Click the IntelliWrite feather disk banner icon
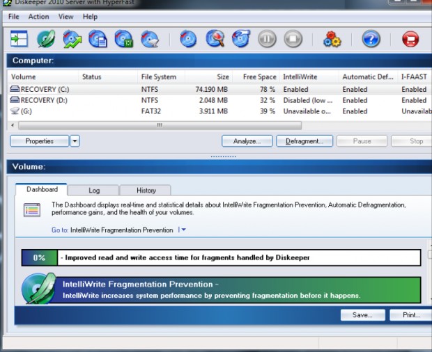 pyautogui.click(x=38, y=289)
